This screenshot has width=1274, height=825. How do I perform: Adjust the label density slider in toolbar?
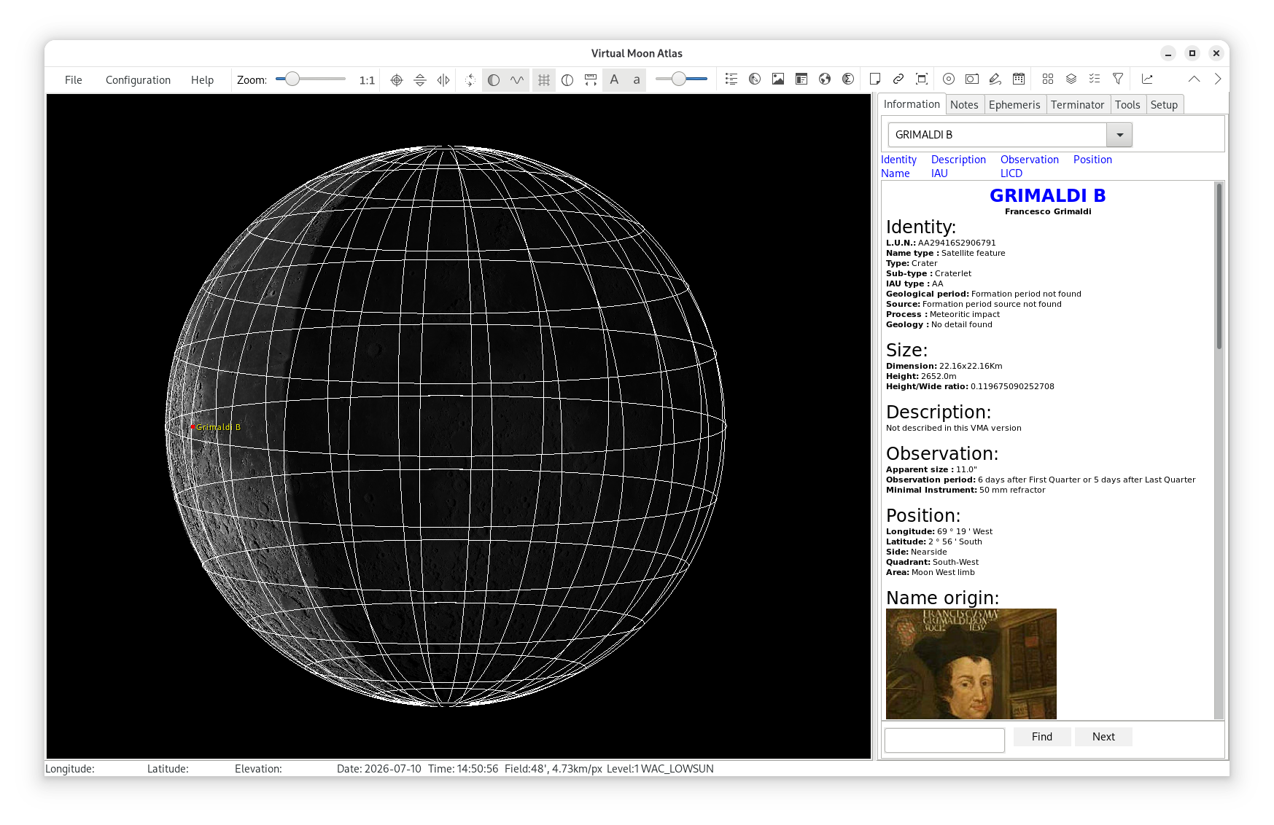click(x=679, y=79)
